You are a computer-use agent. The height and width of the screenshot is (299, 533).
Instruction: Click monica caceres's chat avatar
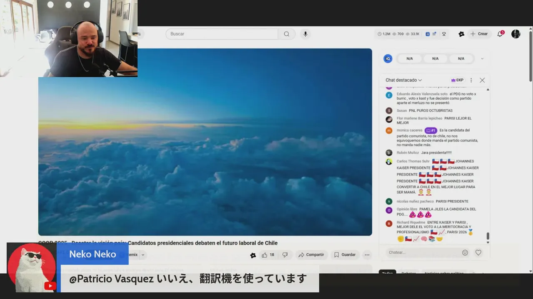(389, 130)
